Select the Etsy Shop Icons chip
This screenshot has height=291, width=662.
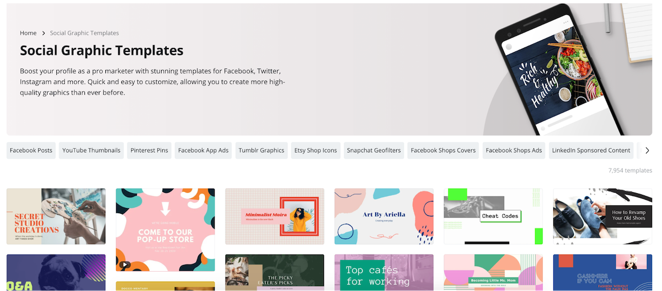click(316, 150)
